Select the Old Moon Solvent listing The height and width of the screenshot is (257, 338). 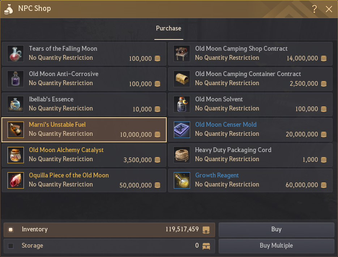tap(250, 104)
